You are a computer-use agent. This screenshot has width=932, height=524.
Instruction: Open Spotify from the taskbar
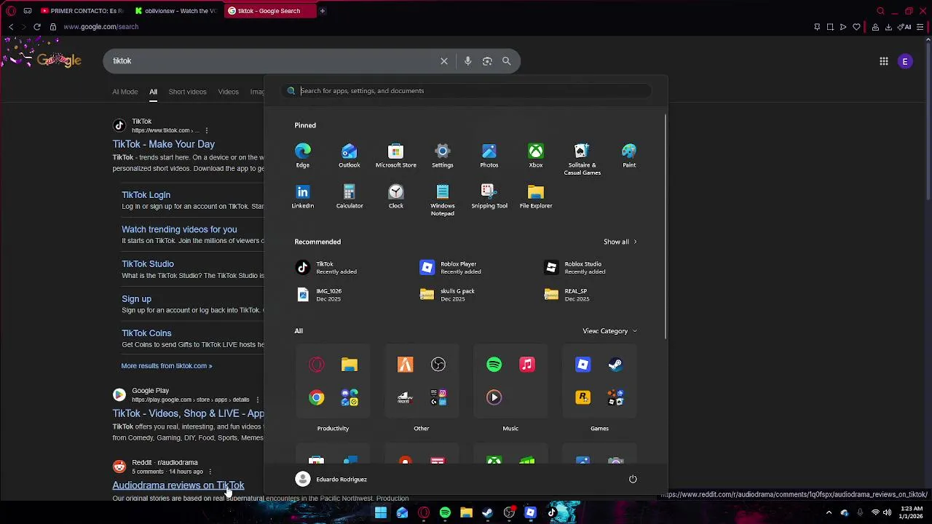click(445, 513)
